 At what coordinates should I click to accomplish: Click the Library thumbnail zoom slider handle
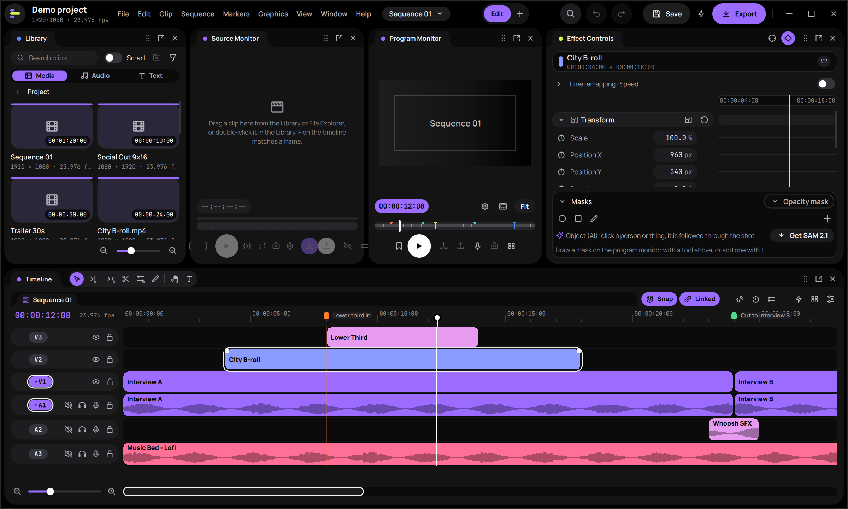[131, 251]
